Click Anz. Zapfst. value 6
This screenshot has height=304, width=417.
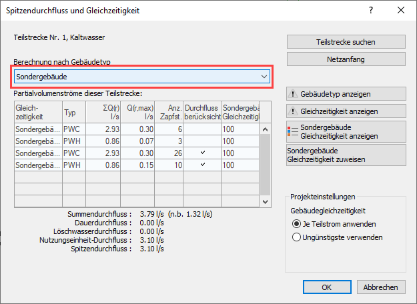(x=169, y=129)
